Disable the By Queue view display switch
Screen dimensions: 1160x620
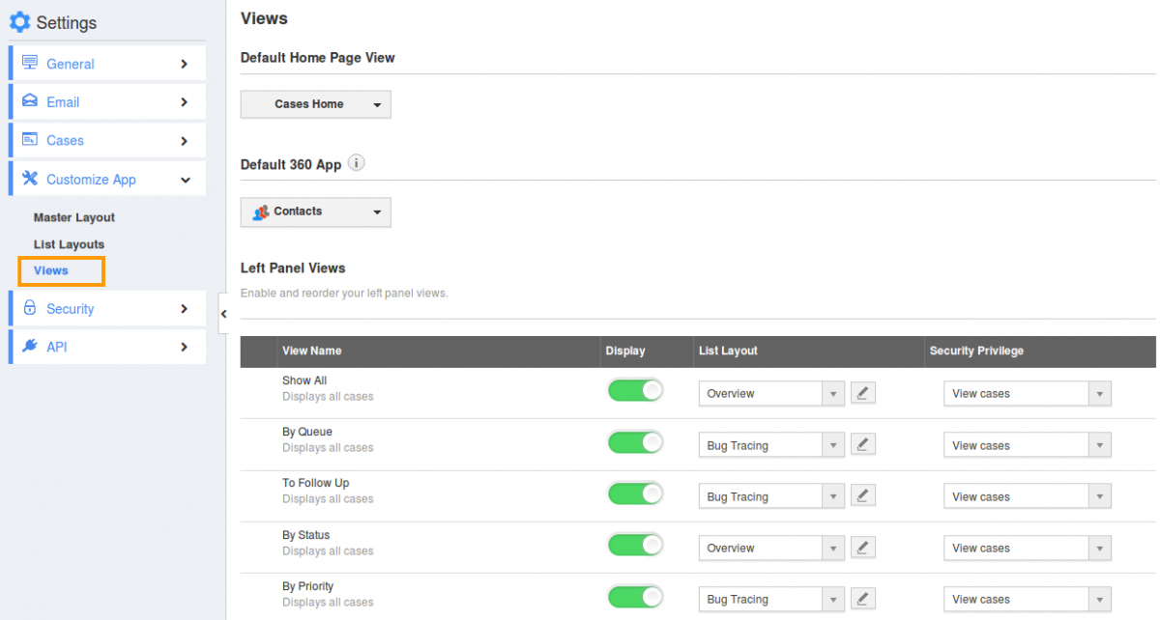tap(635, 442)
